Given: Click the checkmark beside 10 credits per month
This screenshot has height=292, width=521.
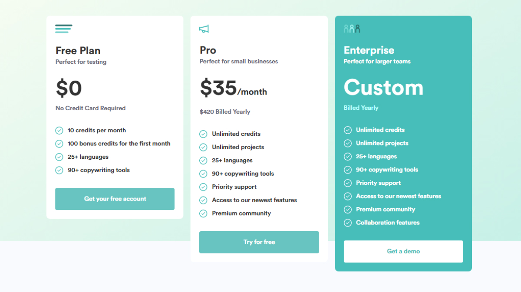Looking at the screenshot, I should 59,131.
